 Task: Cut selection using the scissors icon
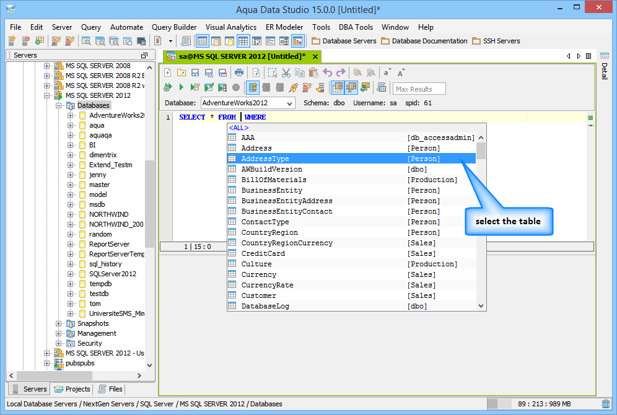tap(286, 72)
